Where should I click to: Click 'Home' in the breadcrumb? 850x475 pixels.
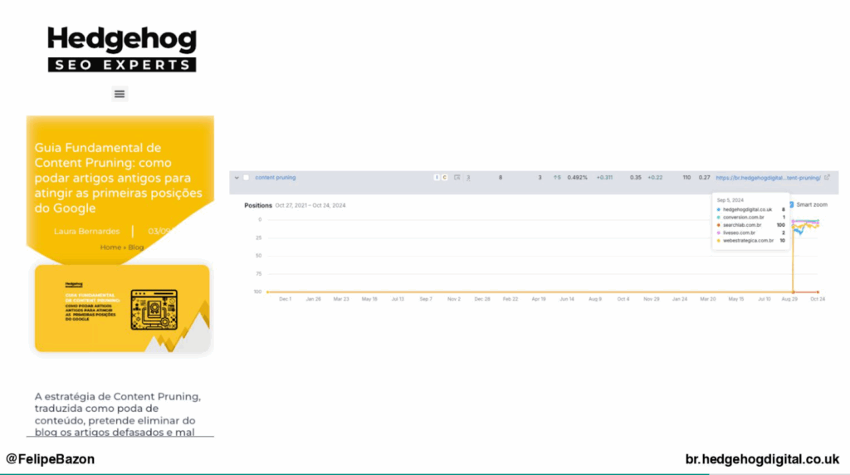tap(110, 247)
